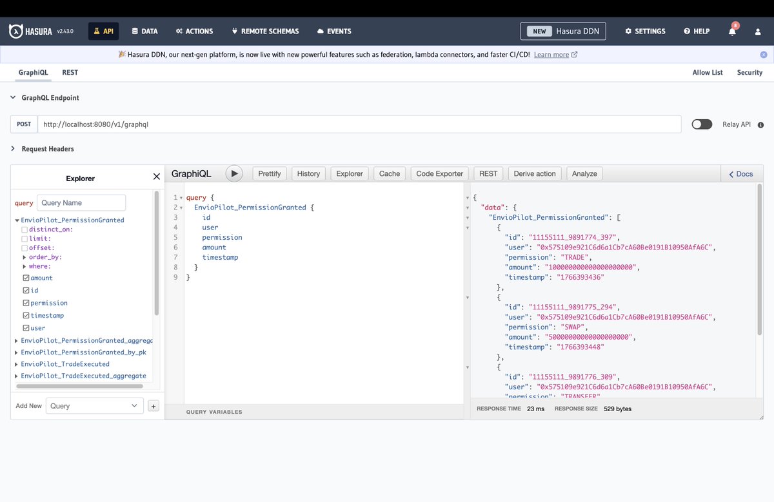This screenshot has height=502, width=774.
Task: Click the explorer vertical scrollbar
Action: coord(157,253)
